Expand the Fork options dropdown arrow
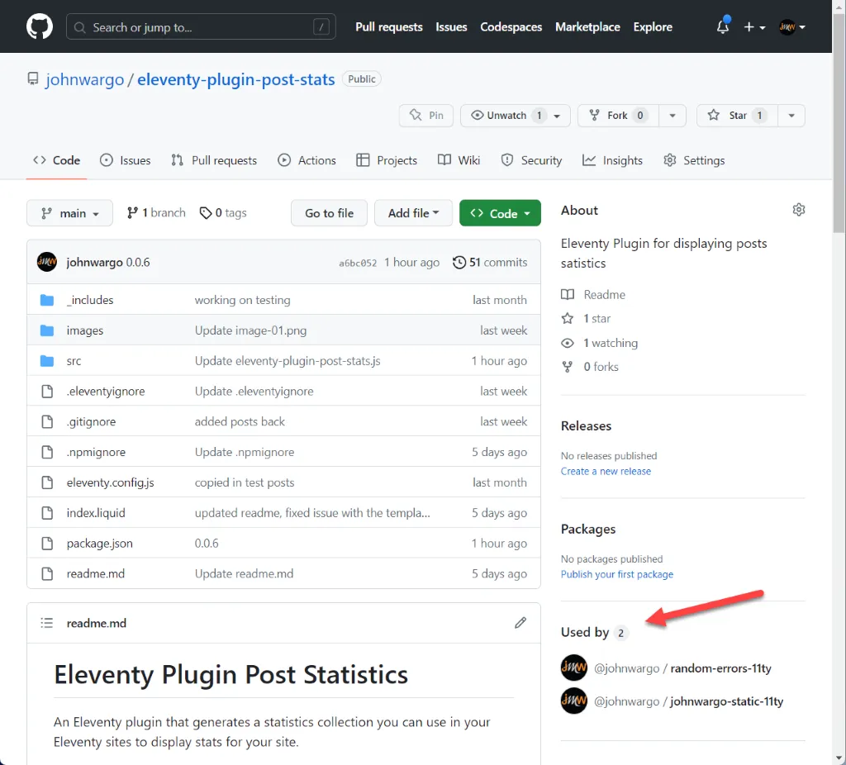Image resolution: width=846 pixels, height=765 pixels. point(673,116)
